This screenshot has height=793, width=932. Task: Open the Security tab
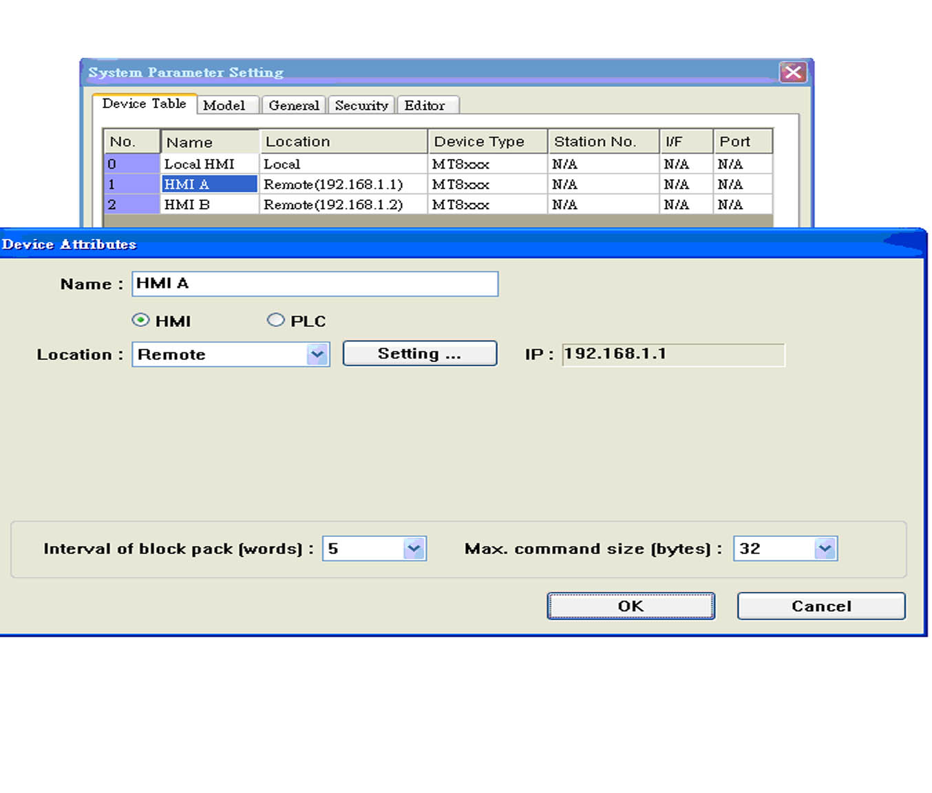click(361, 105)
